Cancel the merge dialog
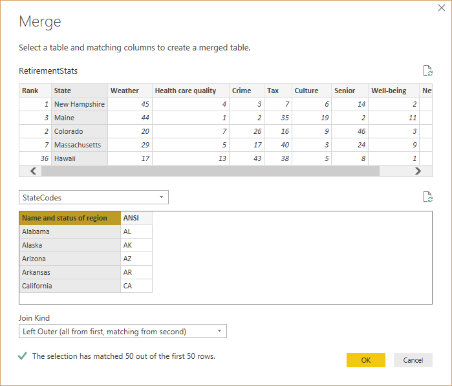Screen dimensions: 452x386 [413, 360]
